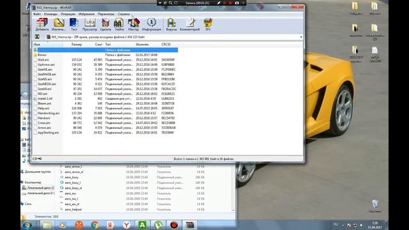Image resolution: width=409 pixels, height=230 pixels.
Task: Open the WinRAR taskbar icon
Action: click(190, 225)
